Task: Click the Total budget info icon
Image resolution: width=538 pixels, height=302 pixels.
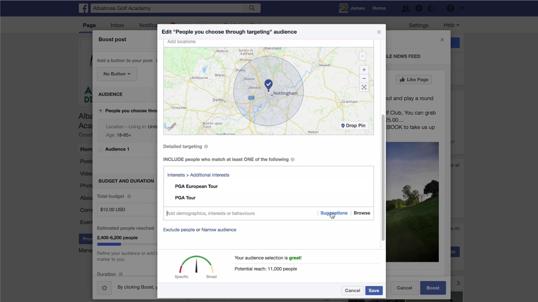Action: [x=129, y=196]
